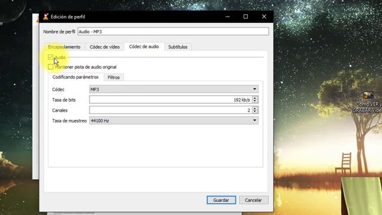Decrease the Canales value
Viewport: 382px width, 215px height.
[255, 112]
